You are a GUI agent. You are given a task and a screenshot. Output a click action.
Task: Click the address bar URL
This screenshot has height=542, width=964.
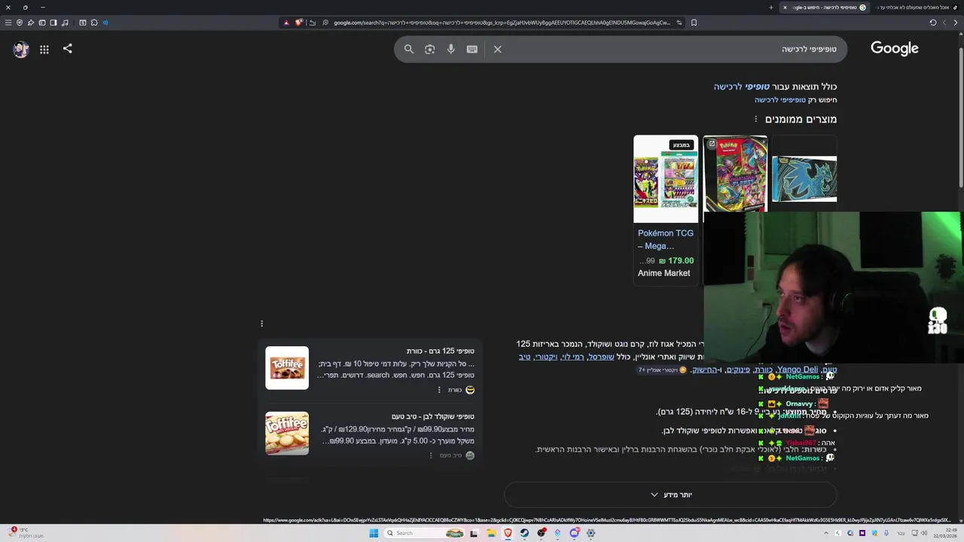(501, 23)
